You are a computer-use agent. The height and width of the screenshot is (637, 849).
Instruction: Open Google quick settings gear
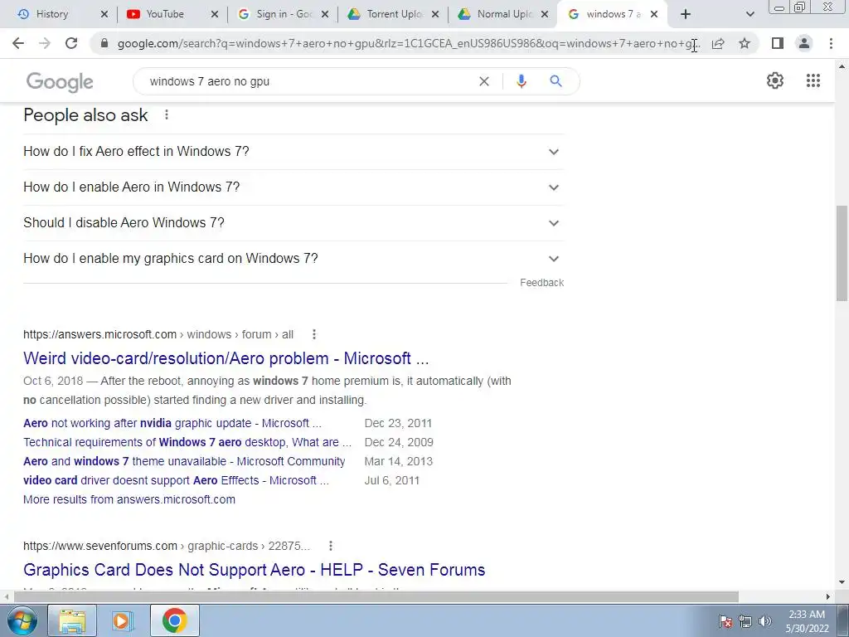(775, 80)
